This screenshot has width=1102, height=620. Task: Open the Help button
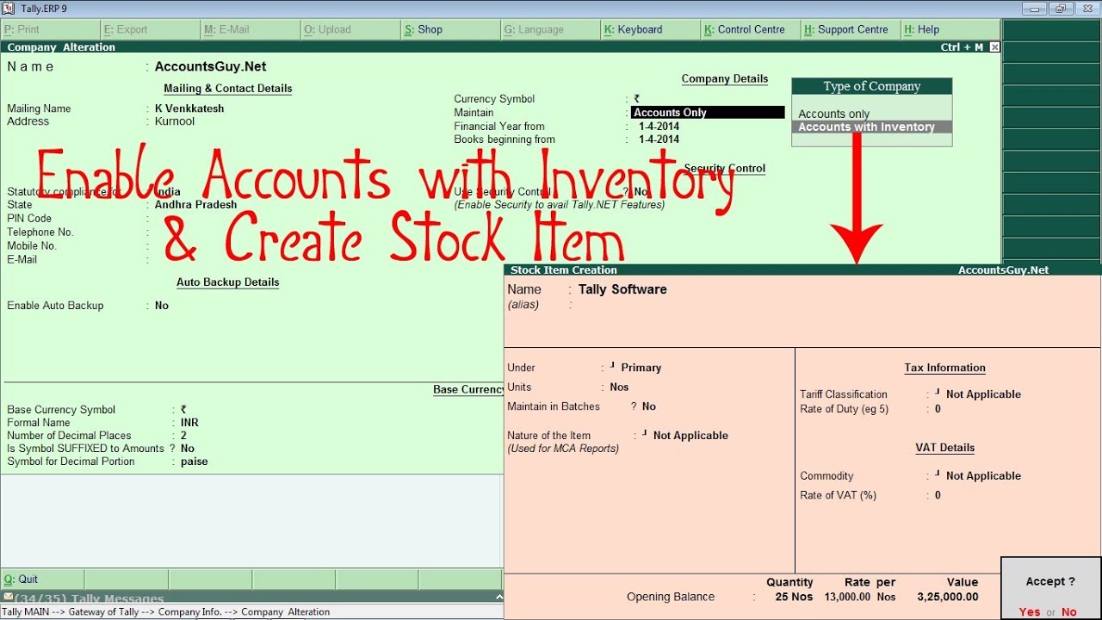coord(950,29)
